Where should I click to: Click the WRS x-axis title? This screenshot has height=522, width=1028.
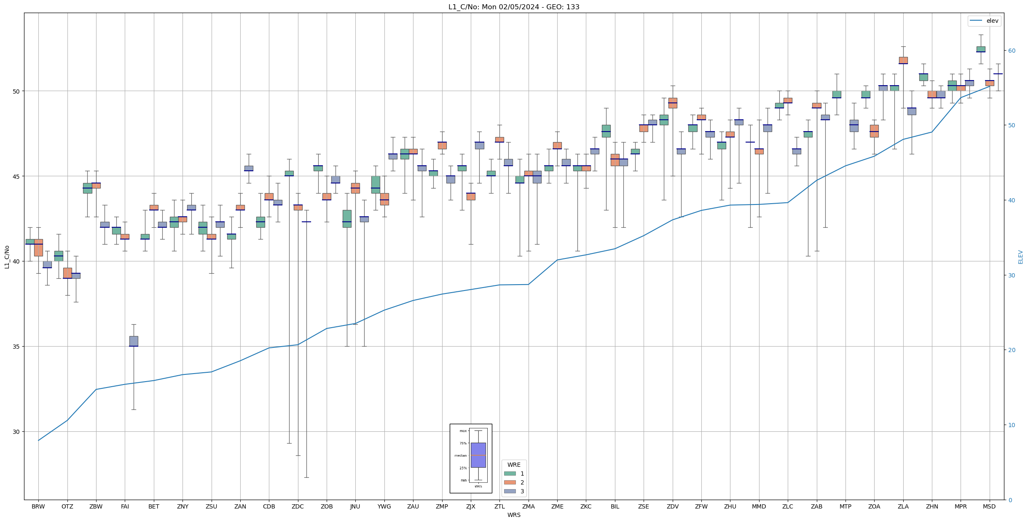coord(514,515)
